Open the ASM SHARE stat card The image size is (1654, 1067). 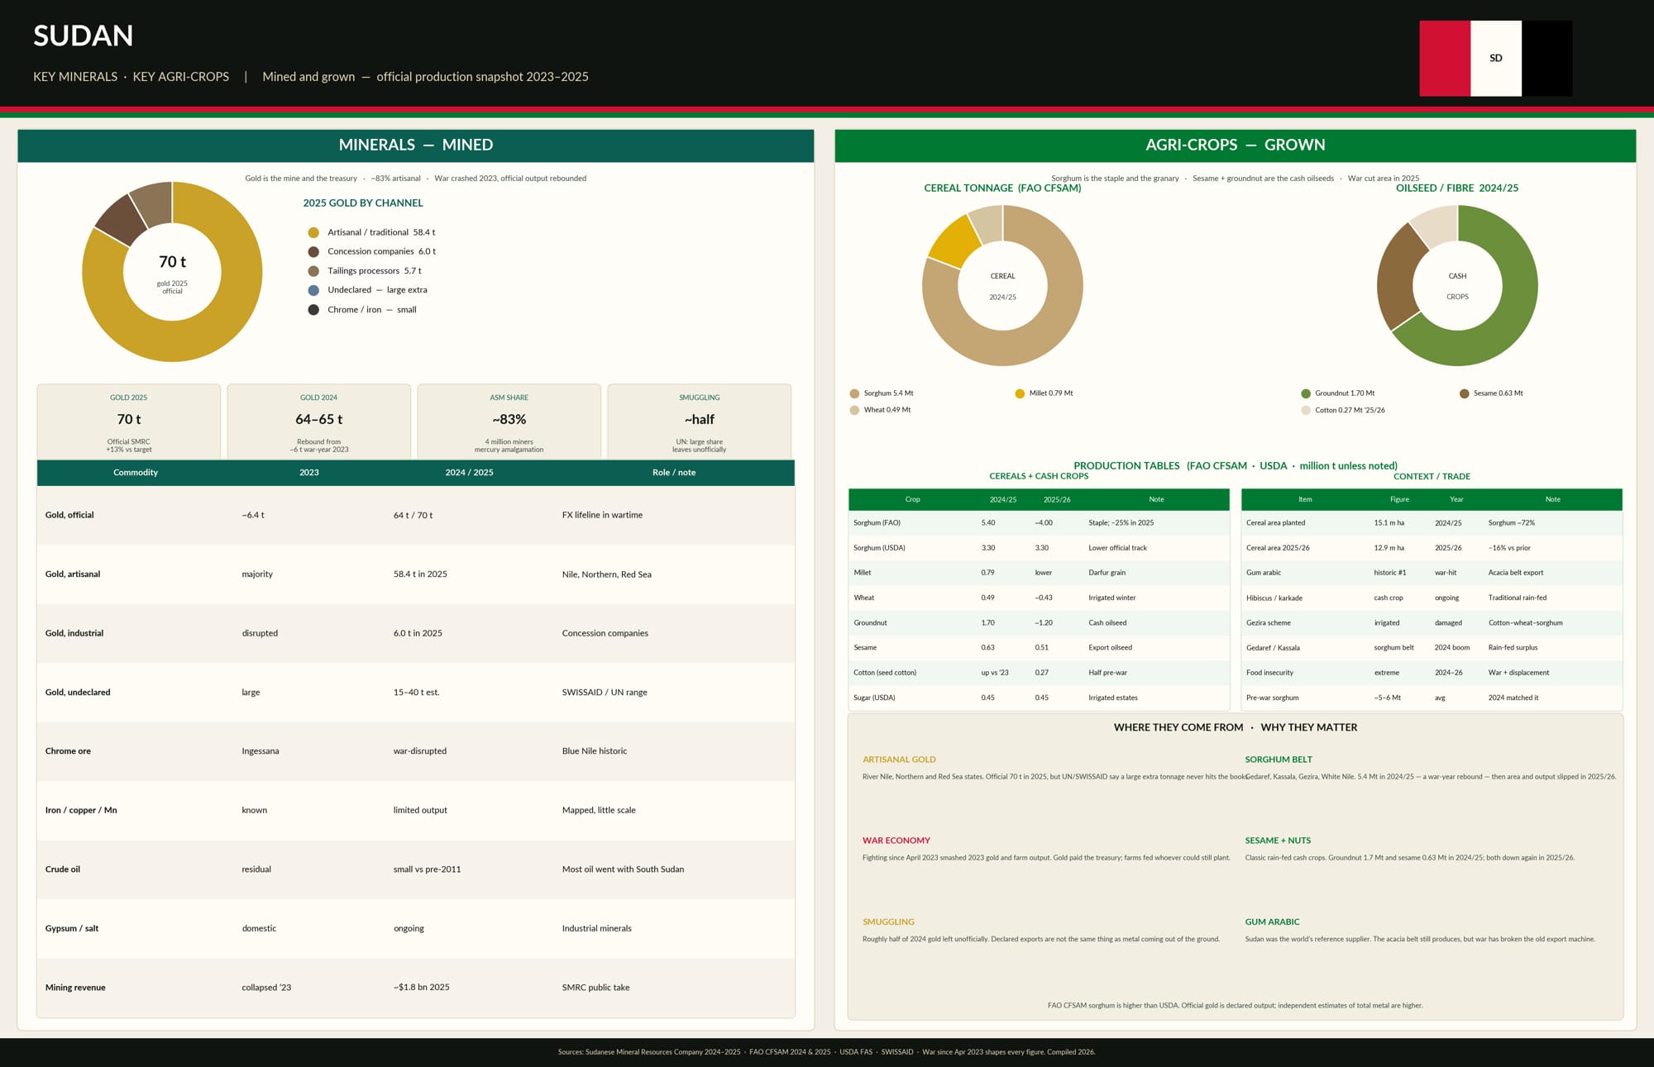(509, 422)
